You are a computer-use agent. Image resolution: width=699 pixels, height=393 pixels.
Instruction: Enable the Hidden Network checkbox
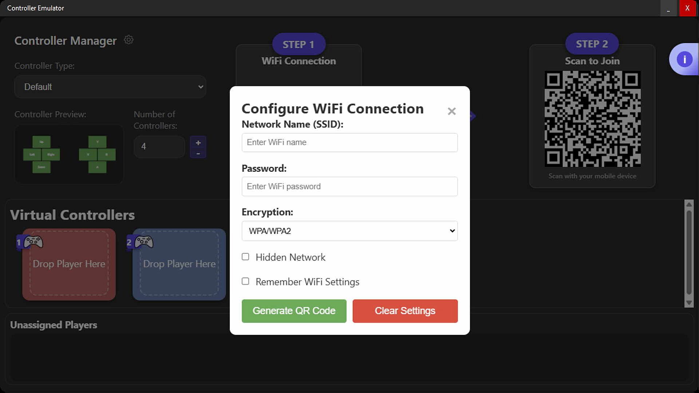245,257
